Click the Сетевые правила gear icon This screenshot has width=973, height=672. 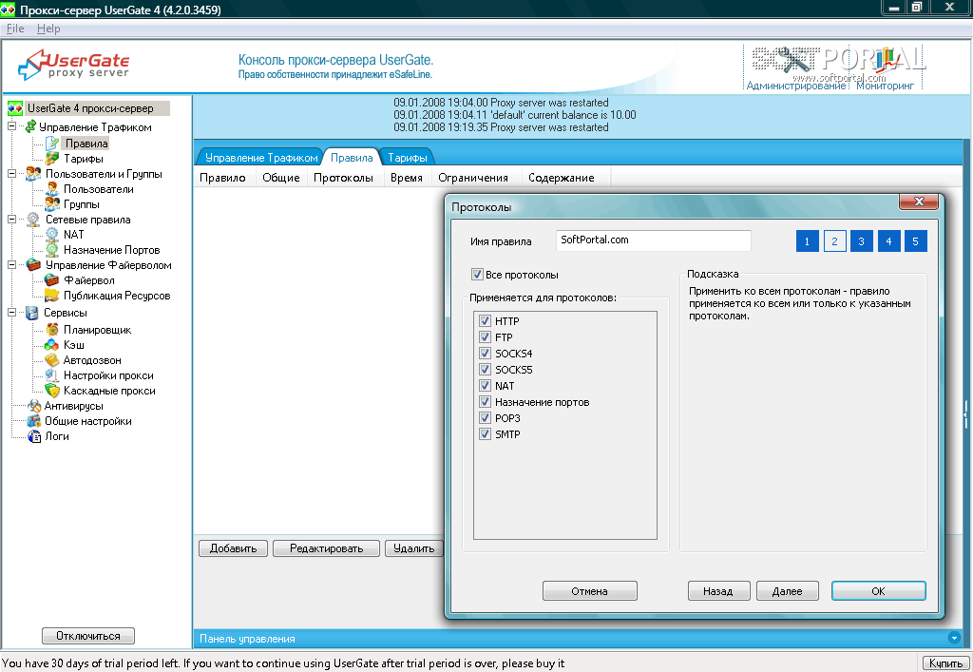point(33,220)
